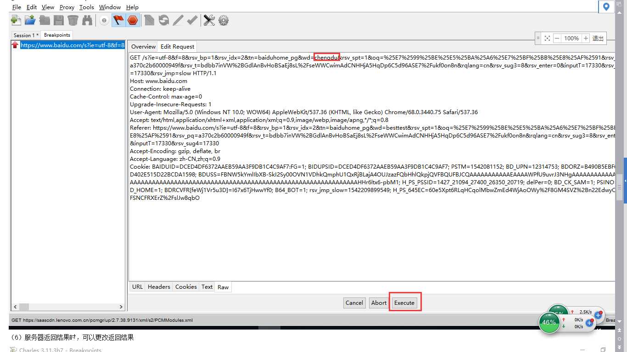
Task: Open the Help menu
Action: (x=132, y=7)
